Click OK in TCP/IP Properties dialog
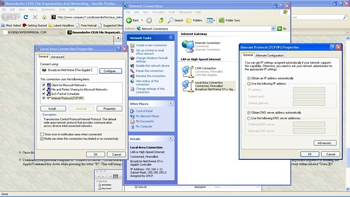 point(310,154)
